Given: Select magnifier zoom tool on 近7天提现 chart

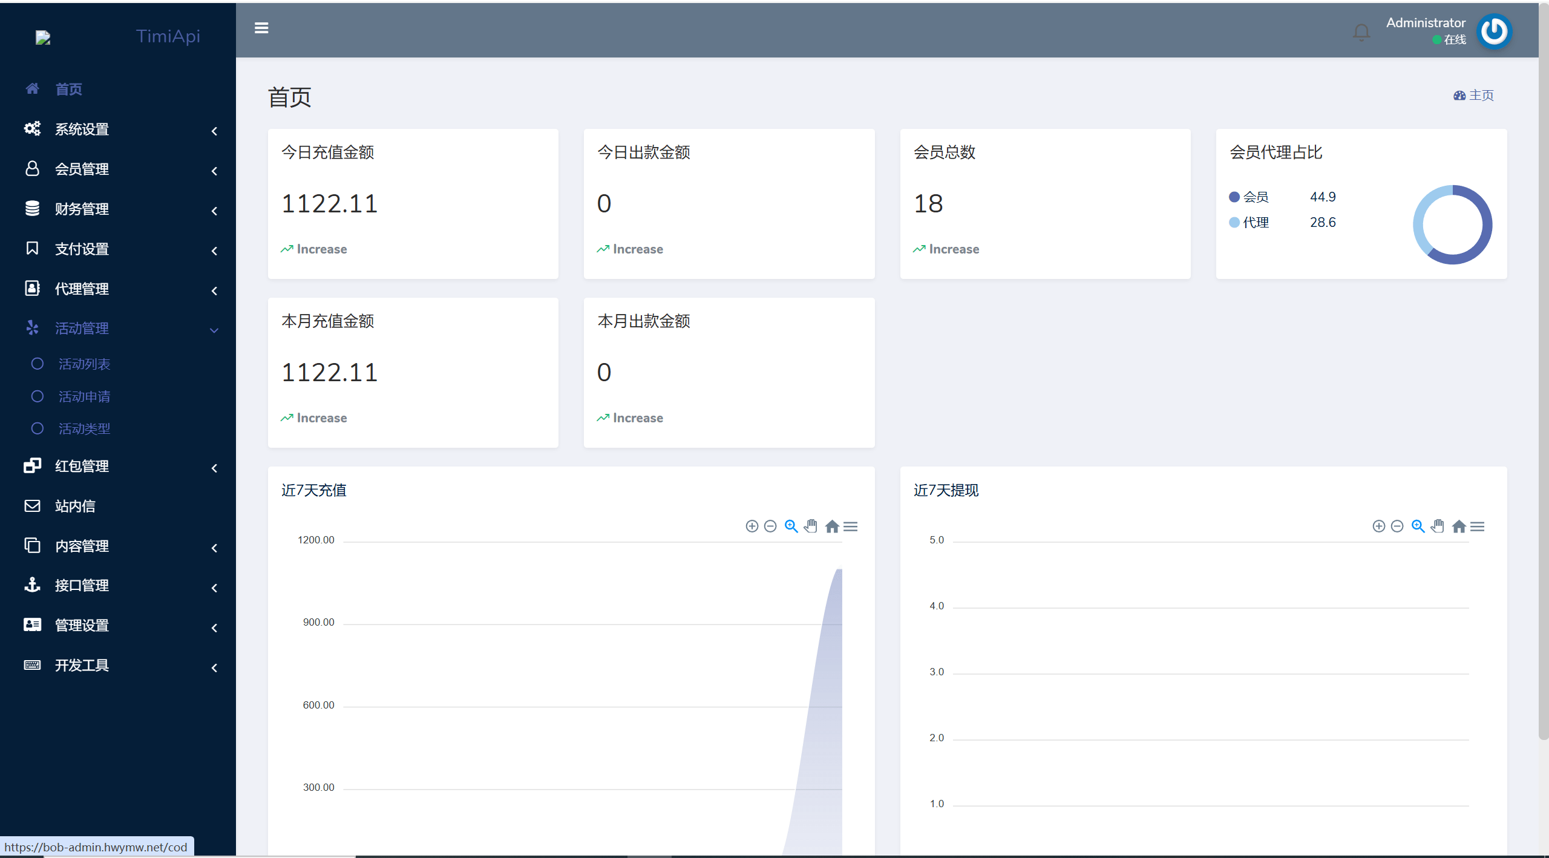Looking at the screenshot, I should [1418, 526].
